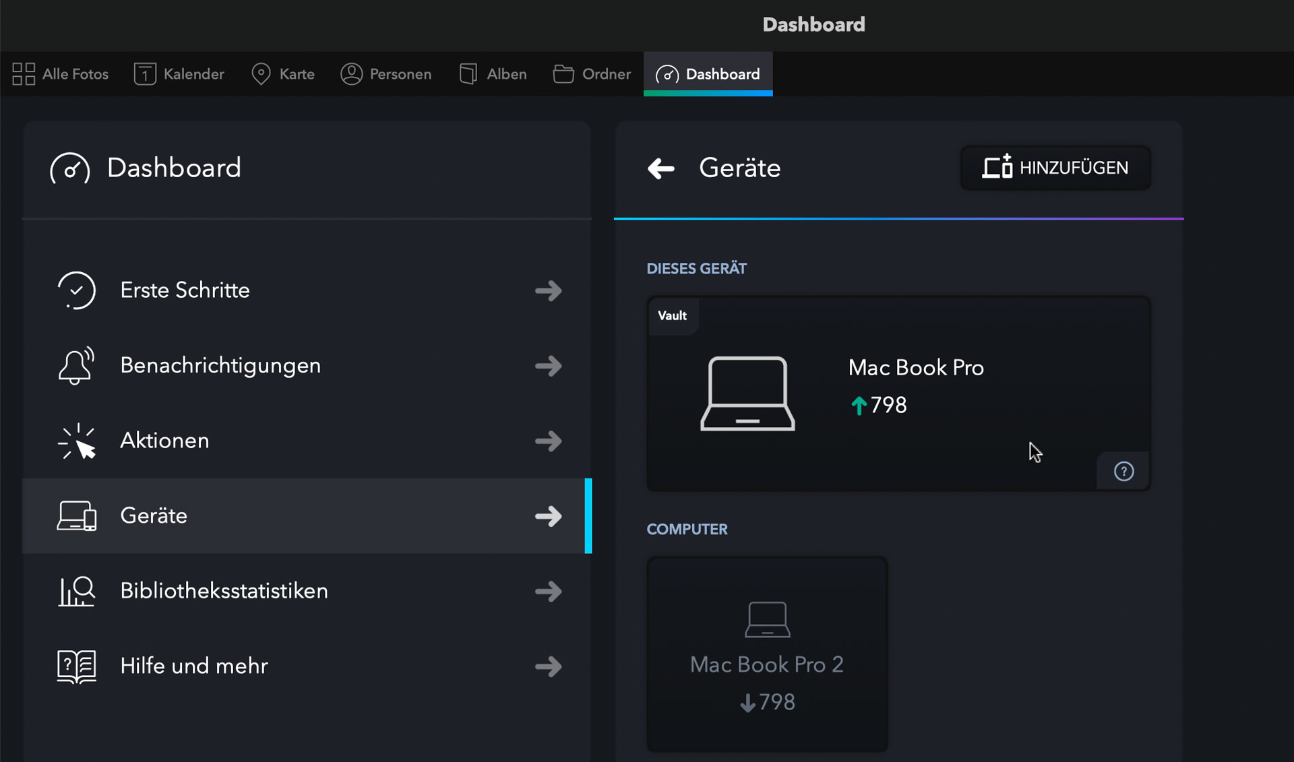This screenshot has height=762, width=1294.
Task: Click the download arrow on Mac Book Pro 2
Action: (747, 703)
